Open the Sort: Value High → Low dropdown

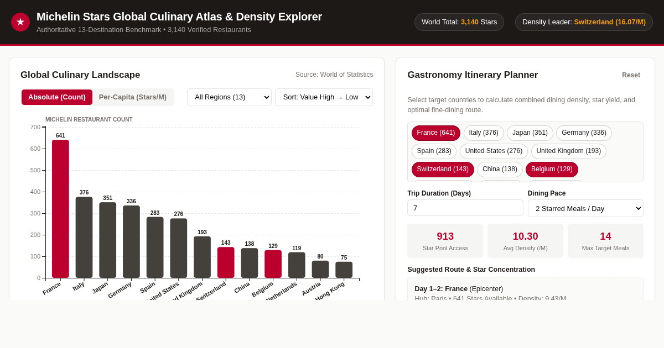(324, 97)
